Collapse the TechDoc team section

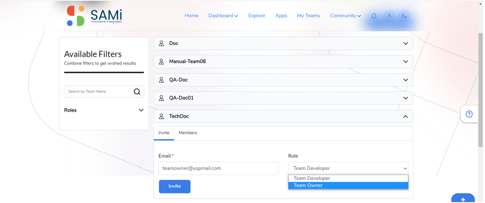[406, 116]
